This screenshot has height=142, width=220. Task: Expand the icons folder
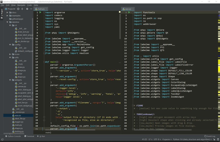click(10, 54)
